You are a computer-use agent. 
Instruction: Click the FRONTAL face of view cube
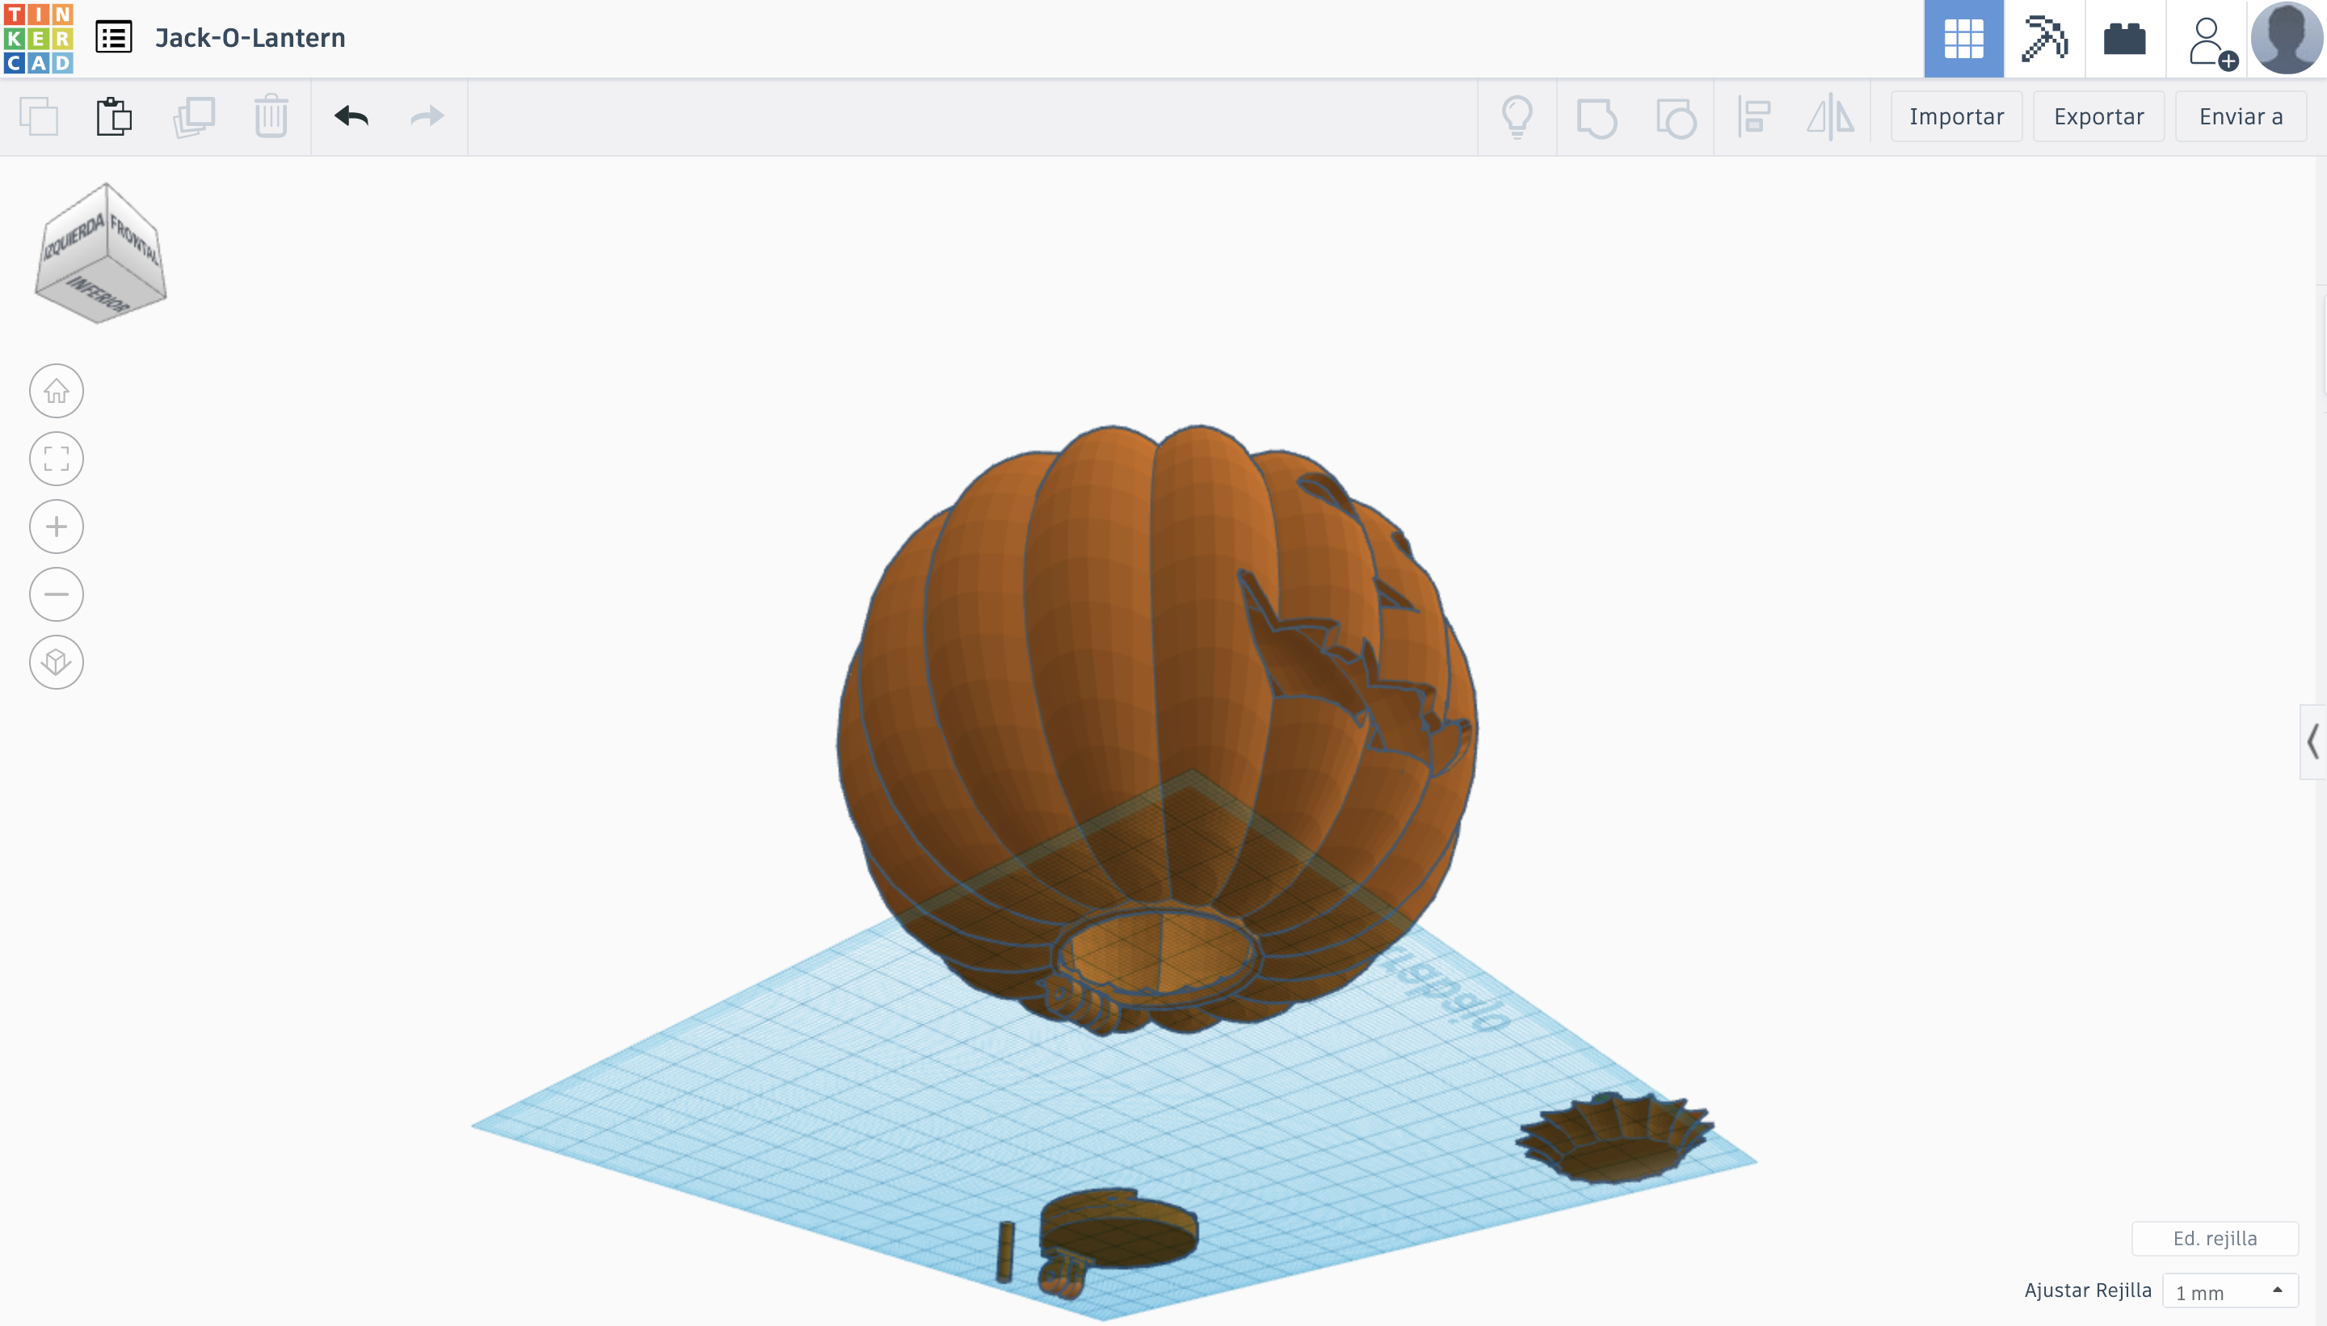(x=135, y=238)
